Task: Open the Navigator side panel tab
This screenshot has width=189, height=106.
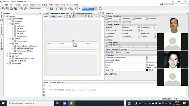Action: click(x=1, y=30)
